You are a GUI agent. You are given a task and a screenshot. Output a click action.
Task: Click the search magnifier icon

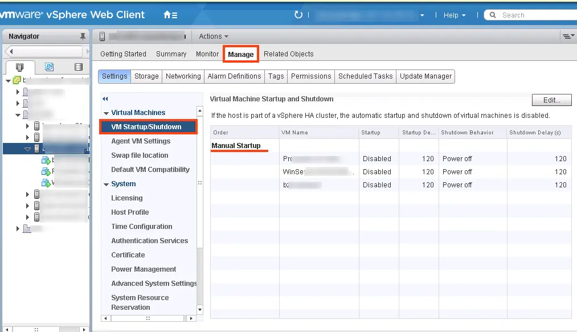click(x=493, y=15)
